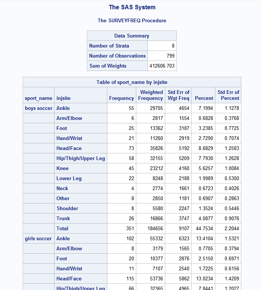
Task: Click 'Table of sport_name by injsite' caption
Action: pyautogui.click(x=132, y=82)
